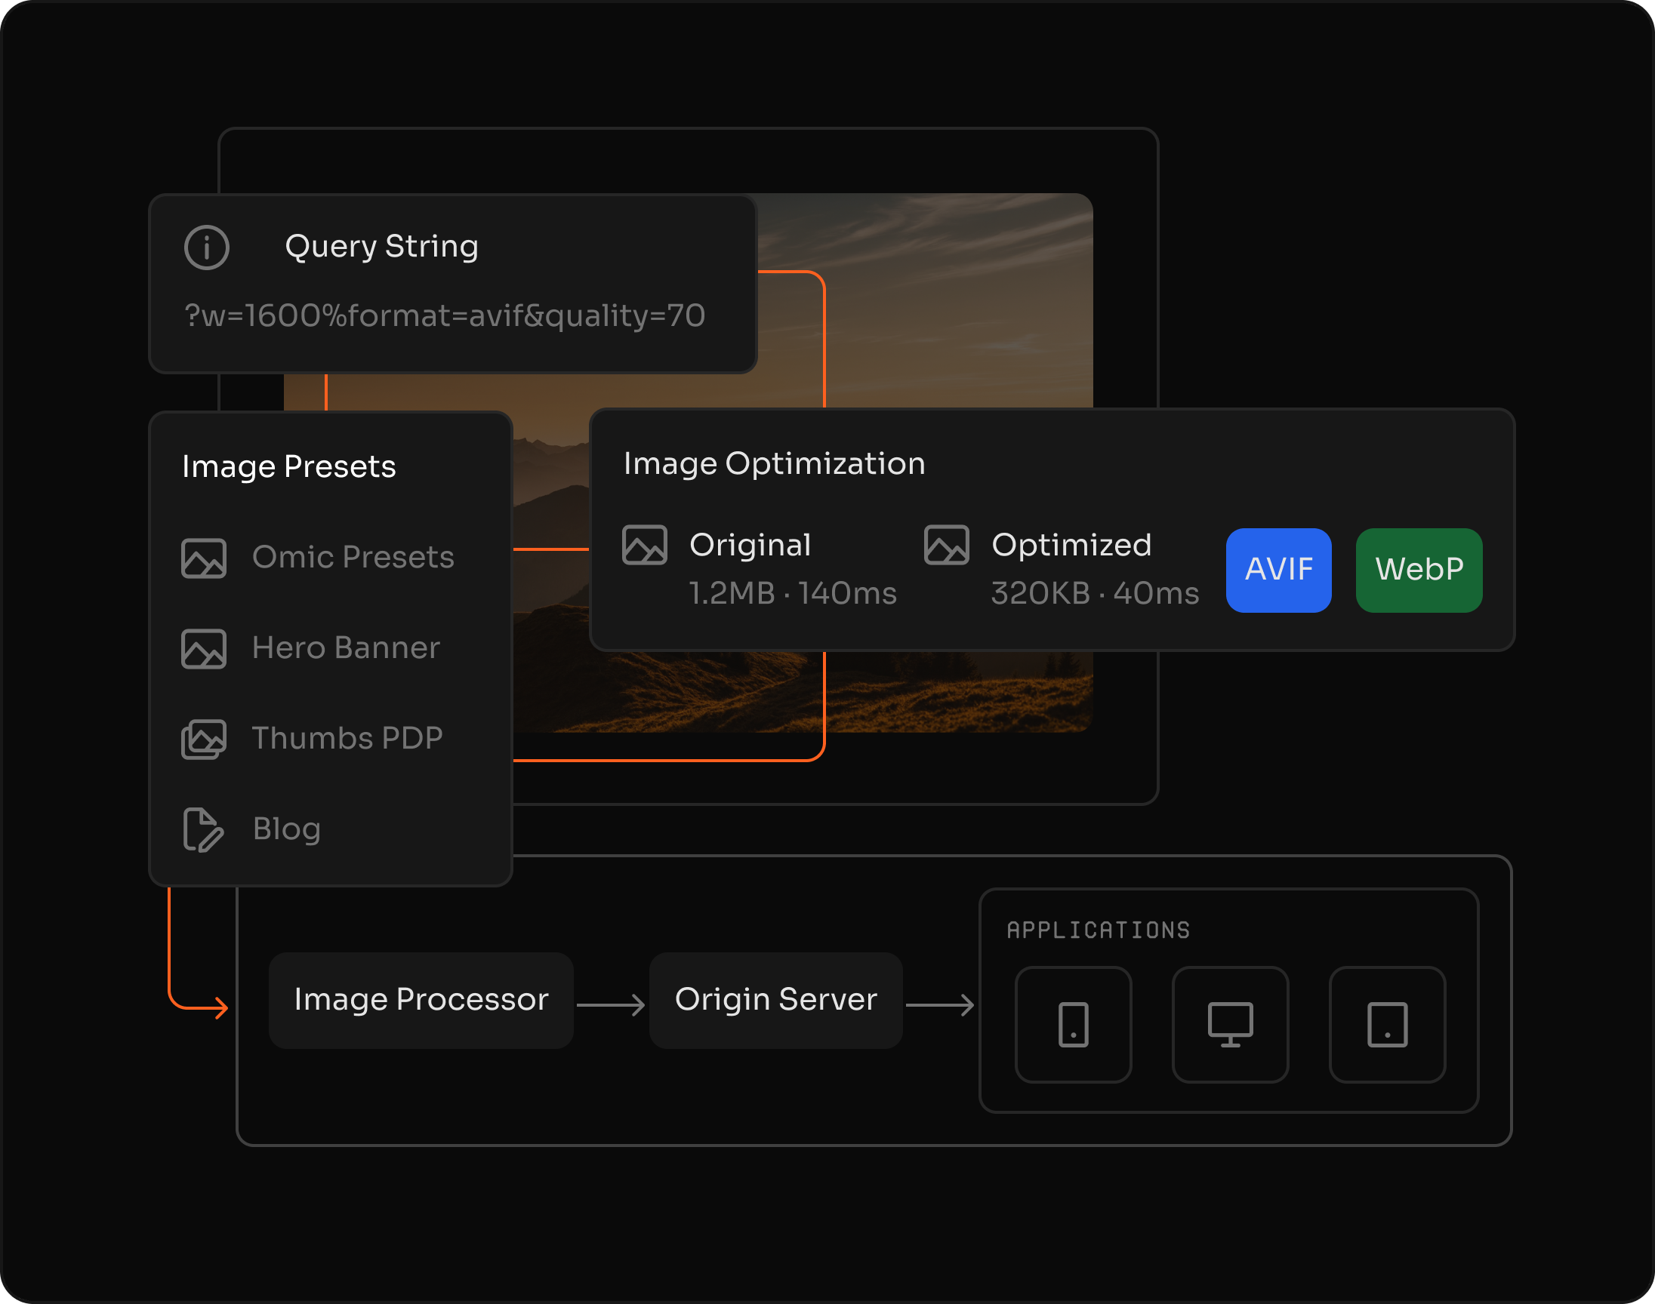The height and width of the screenshot is (1304, 1655).
Task: Toggle the WebP format option
Action: 1418,570
